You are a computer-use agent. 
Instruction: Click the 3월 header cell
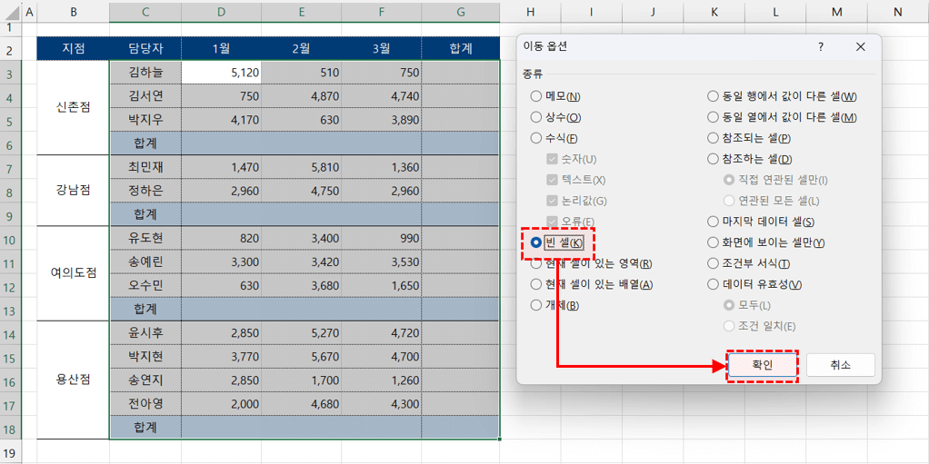382,48
